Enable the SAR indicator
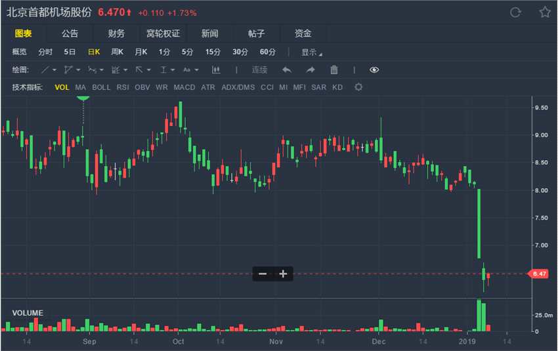Image resolution: width=558 pixels, height=351 pixels. [318, 87]
